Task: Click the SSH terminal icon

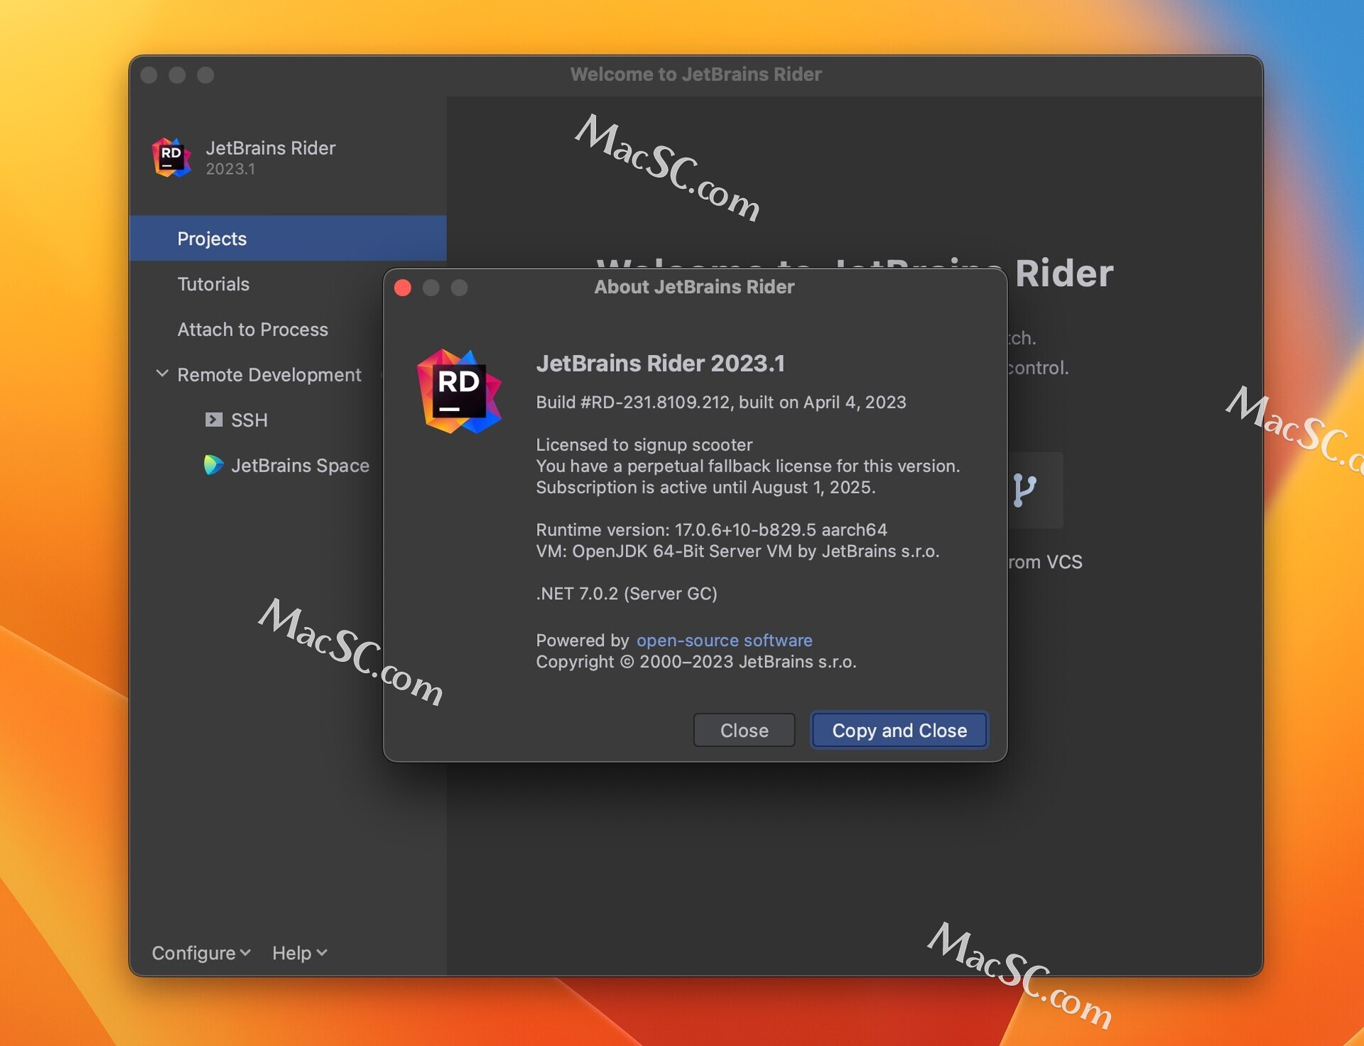Action: click(x=214, y=420)
